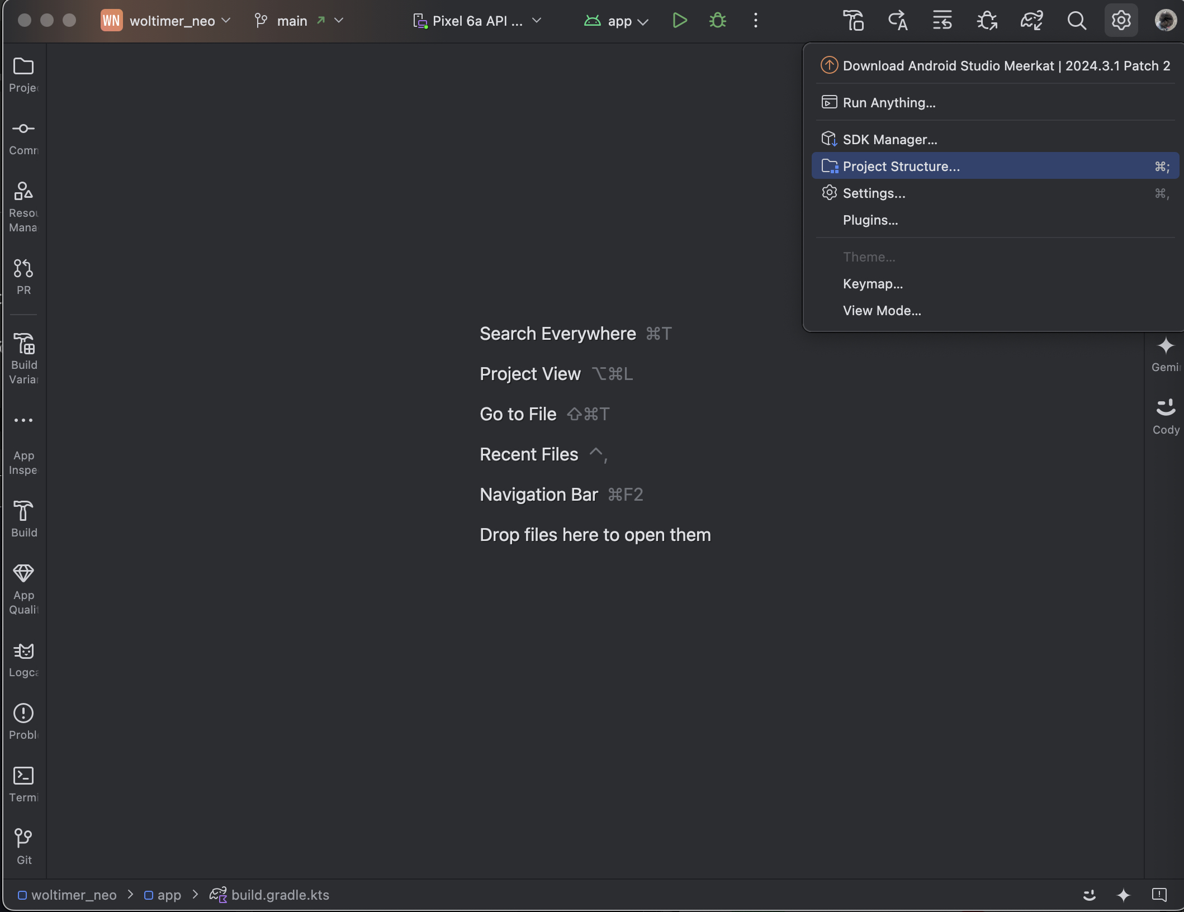Open the App Quality Insights panel
The image size is (1184, 912).
pos(23,589)
